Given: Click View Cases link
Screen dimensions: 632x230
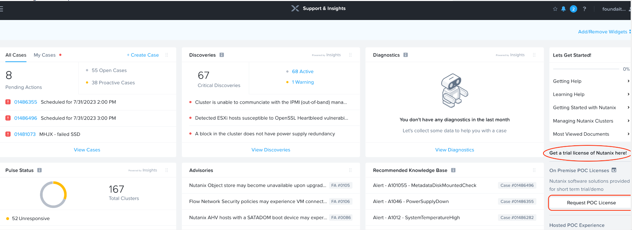Looking at the screenshot, I should 87,150.
